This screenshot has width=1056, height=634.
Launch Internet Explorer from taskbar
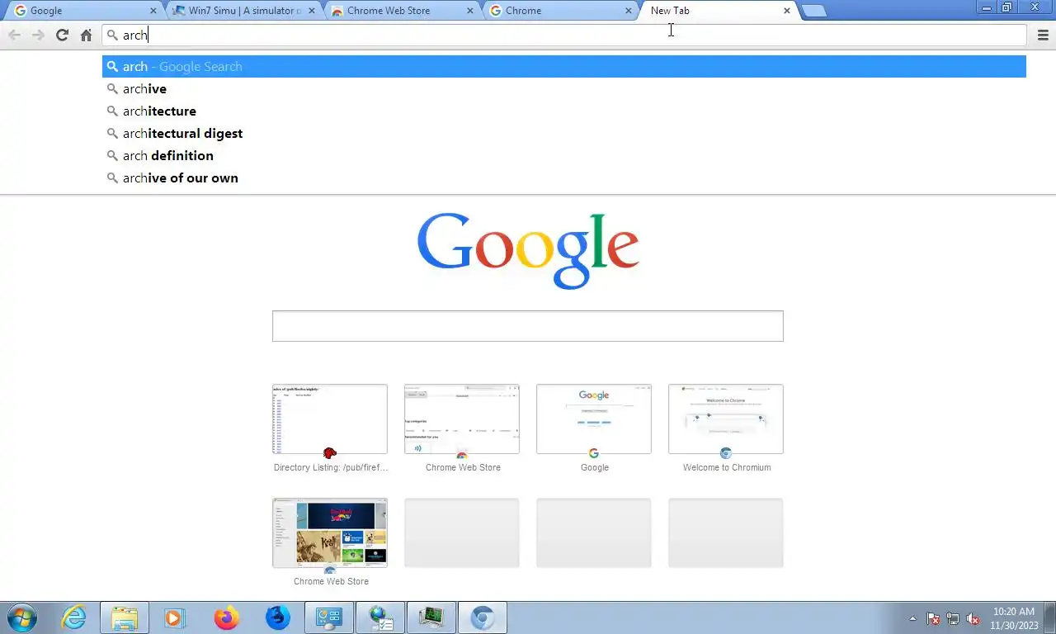coord(73,617)
